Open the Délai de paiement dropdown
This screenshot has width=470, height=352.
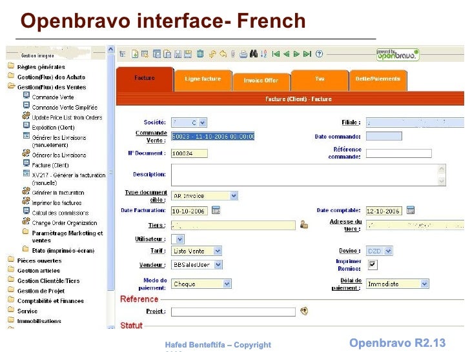point(424,284)
